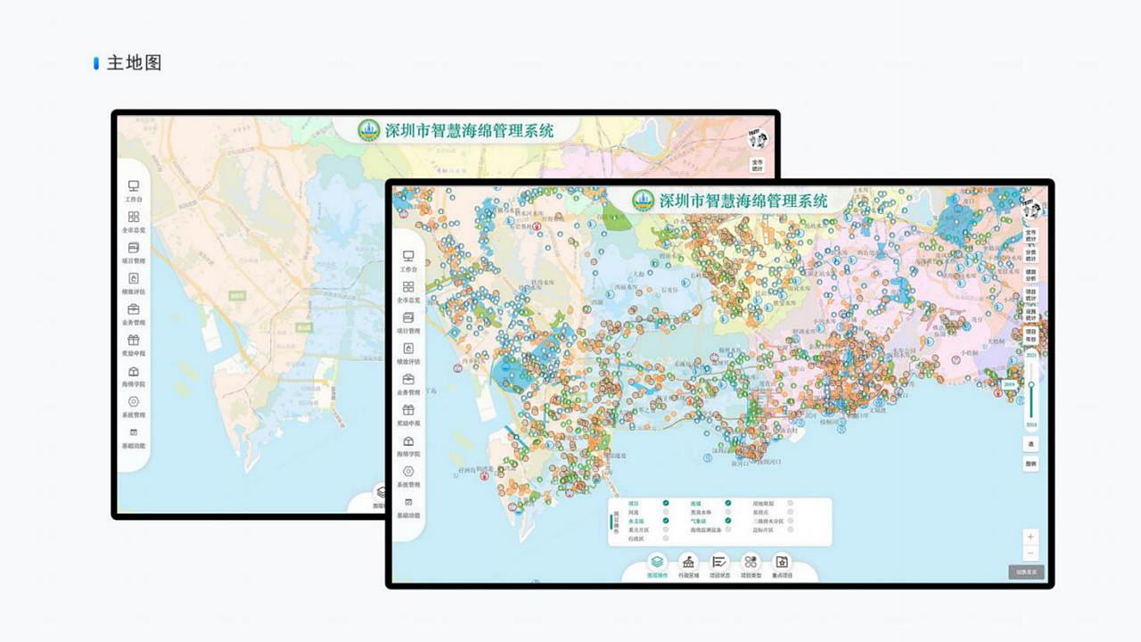1141x642 pixels.
Task: Open 全市总览 in the front window sidebar
Action: point(408,292)
